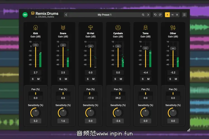Viewport: 209px width, 139px height.
Task: Click the Toms gain fader handle
Action: coord(145,48)
